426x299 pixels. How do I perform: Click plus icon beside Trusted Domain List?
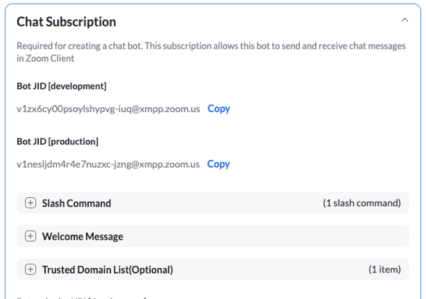(x=30, y=269)
